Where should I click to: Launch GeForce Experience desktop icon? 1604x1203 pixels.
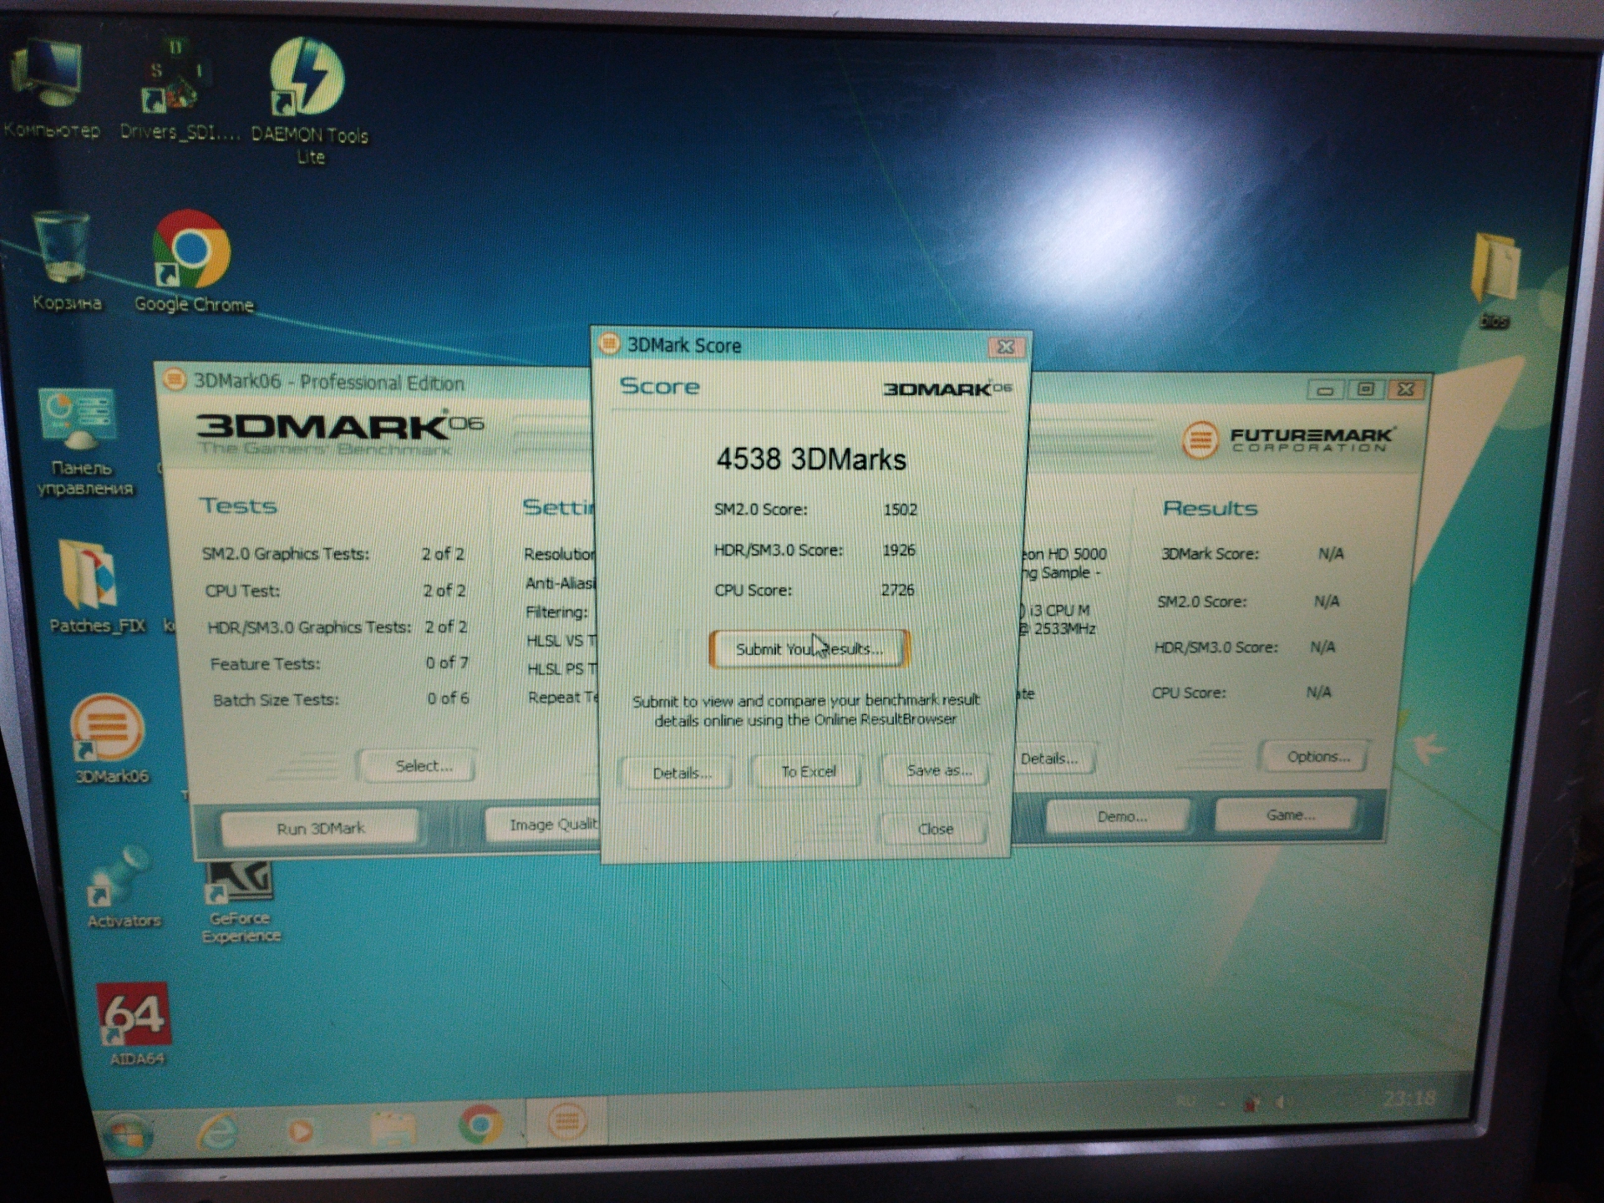point(240,902)
